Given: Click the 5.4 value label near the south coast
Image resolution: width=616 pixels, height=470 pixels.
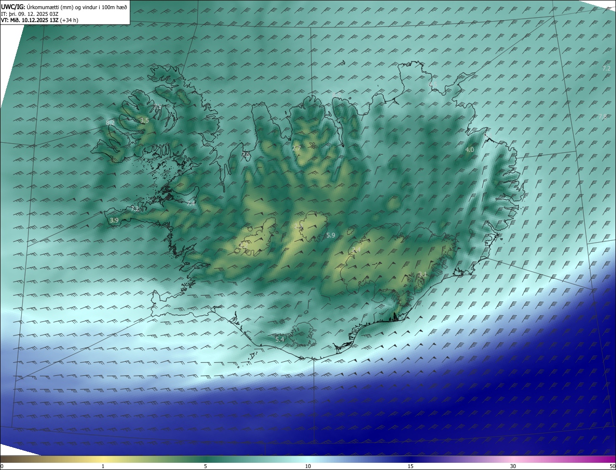Looking at the screenshot, I should [x=280, y=340].
